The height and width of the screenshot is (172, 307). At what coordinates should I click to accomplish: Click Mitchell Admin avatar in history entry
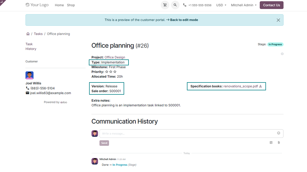[x=95, y=161]
